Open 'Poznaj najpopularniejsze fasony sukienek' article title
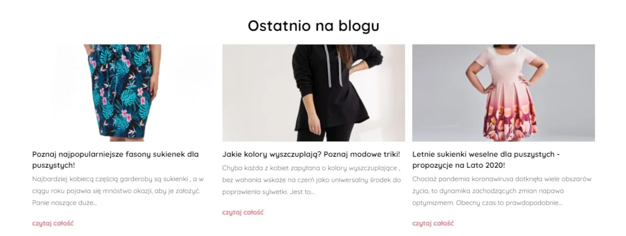This screenshot has width=626, height=236. (x=115, y=159)
